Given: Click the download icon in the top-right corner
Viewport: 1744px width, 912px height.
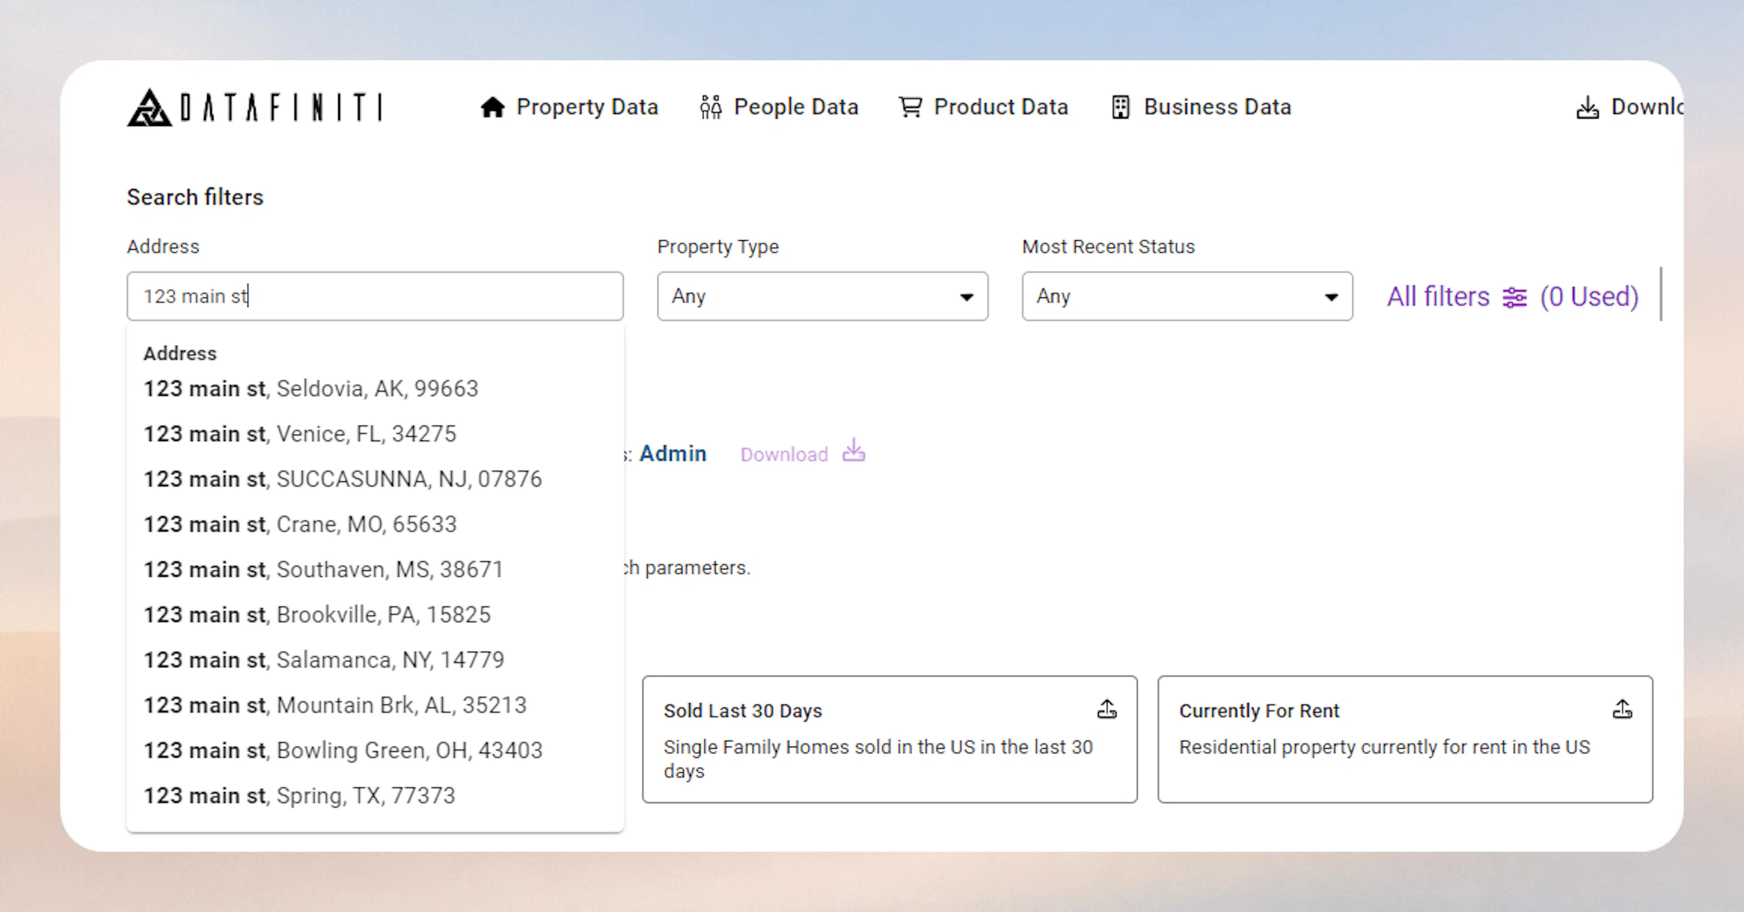Looking at the screenshot, I should [x=1587, y=107].
